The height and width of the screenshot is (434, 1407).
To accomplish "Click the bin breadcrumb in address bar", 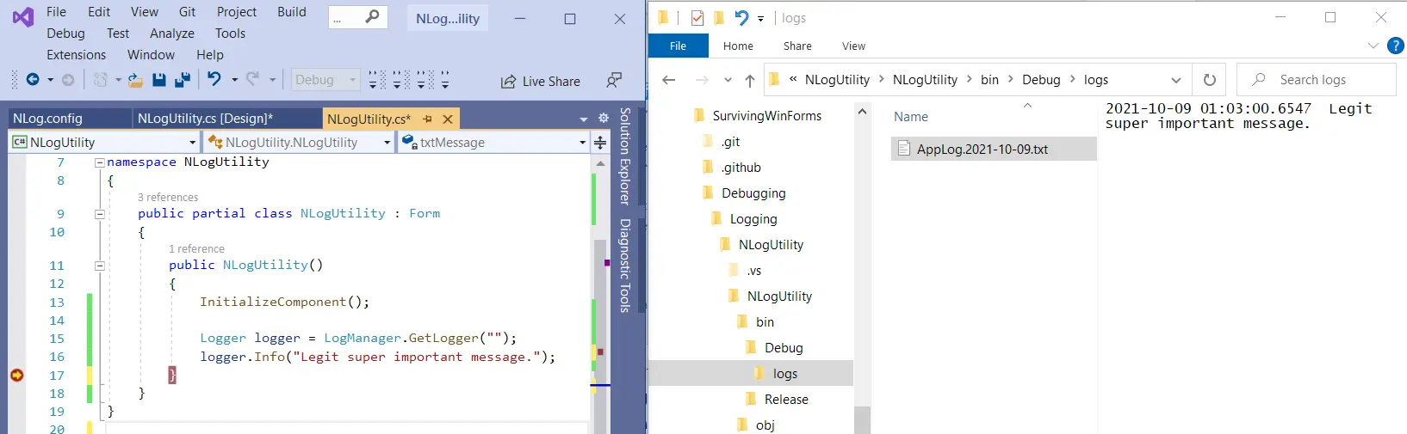I will tap(990, 80).
